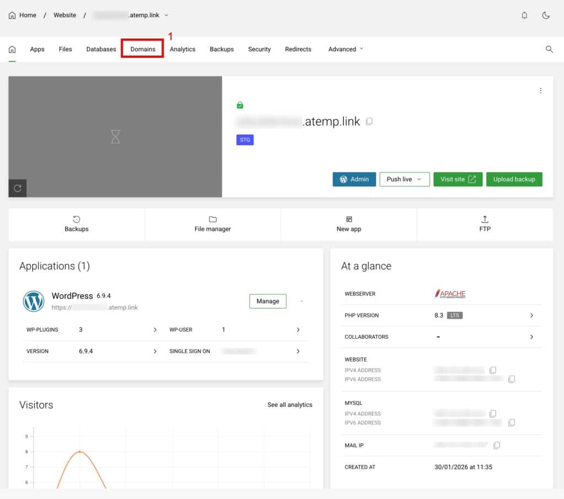Open the File manager tile
The image size is (564, 499).
[213, 224]
